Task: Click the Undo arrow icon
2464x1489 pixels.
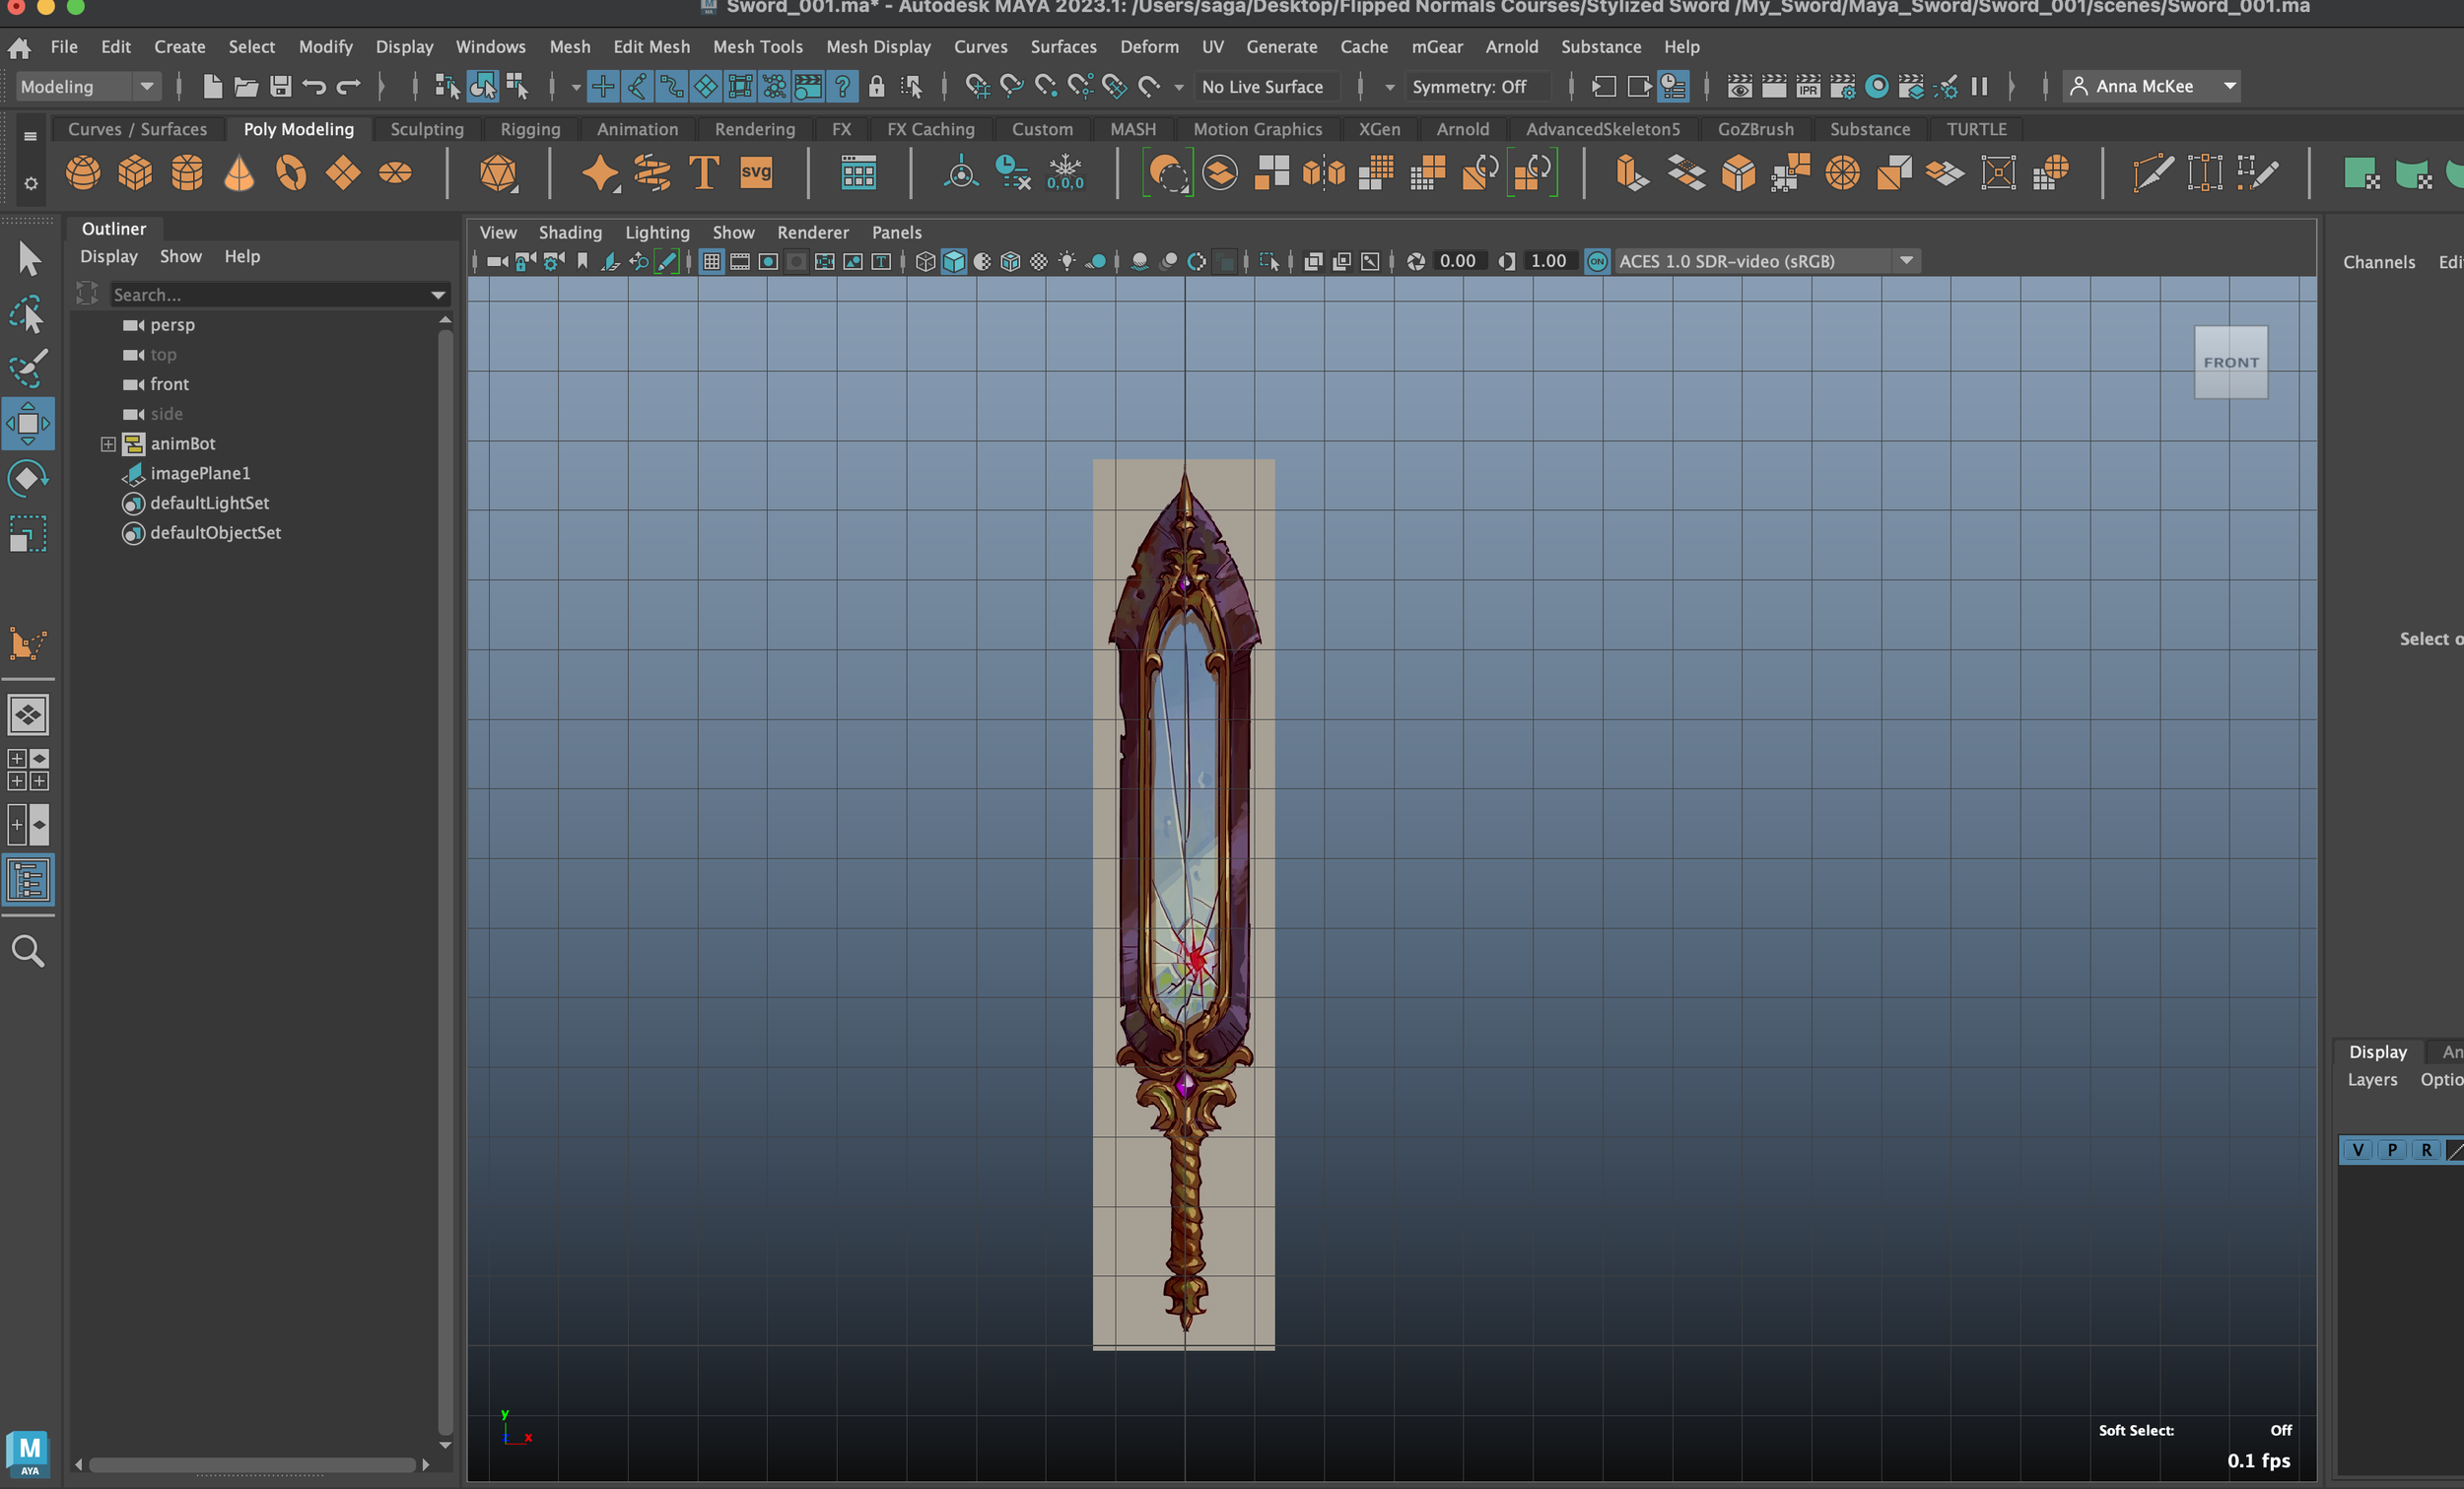Action: coord(314,87)
